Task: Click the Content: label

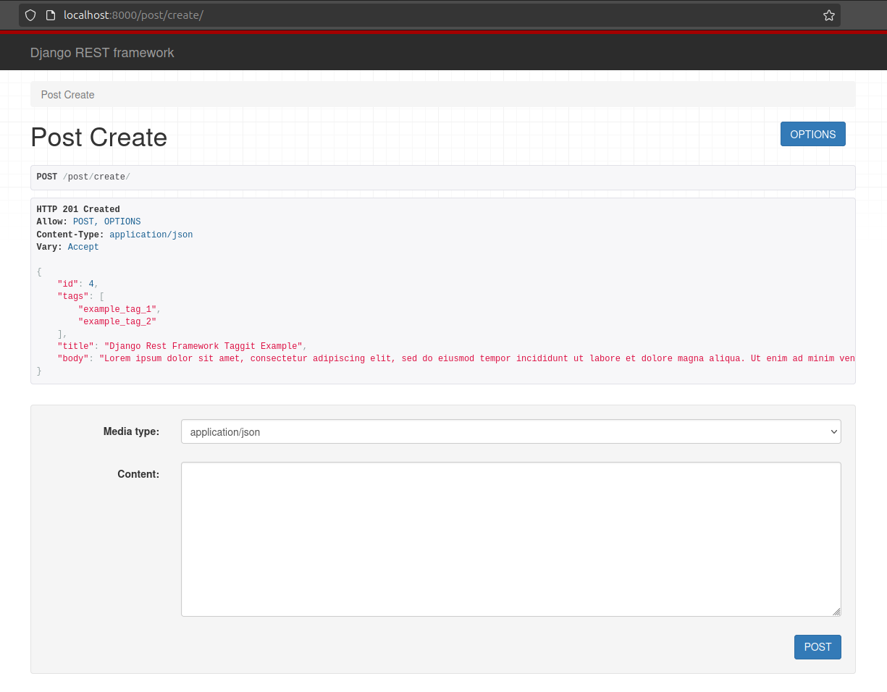Action: pos(138,474)
